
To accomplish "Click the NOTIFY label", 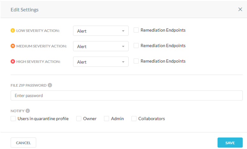I will pyautogui.click(x=18, y=111).
